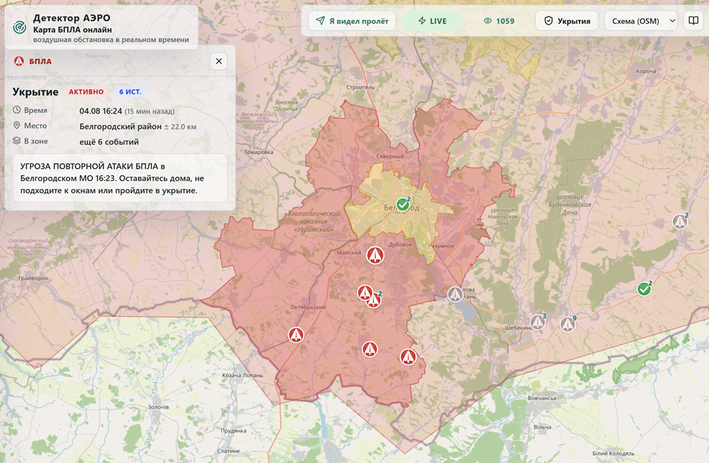
Task: Click the Разумное label on map
Action: pos(441,246)
